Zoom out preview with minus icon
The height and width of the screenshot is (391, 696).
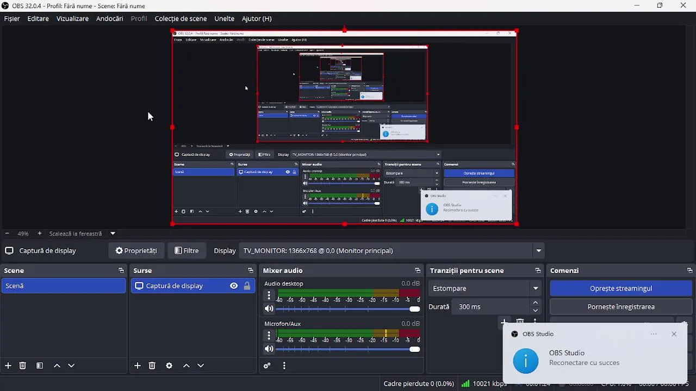[7, 234]
